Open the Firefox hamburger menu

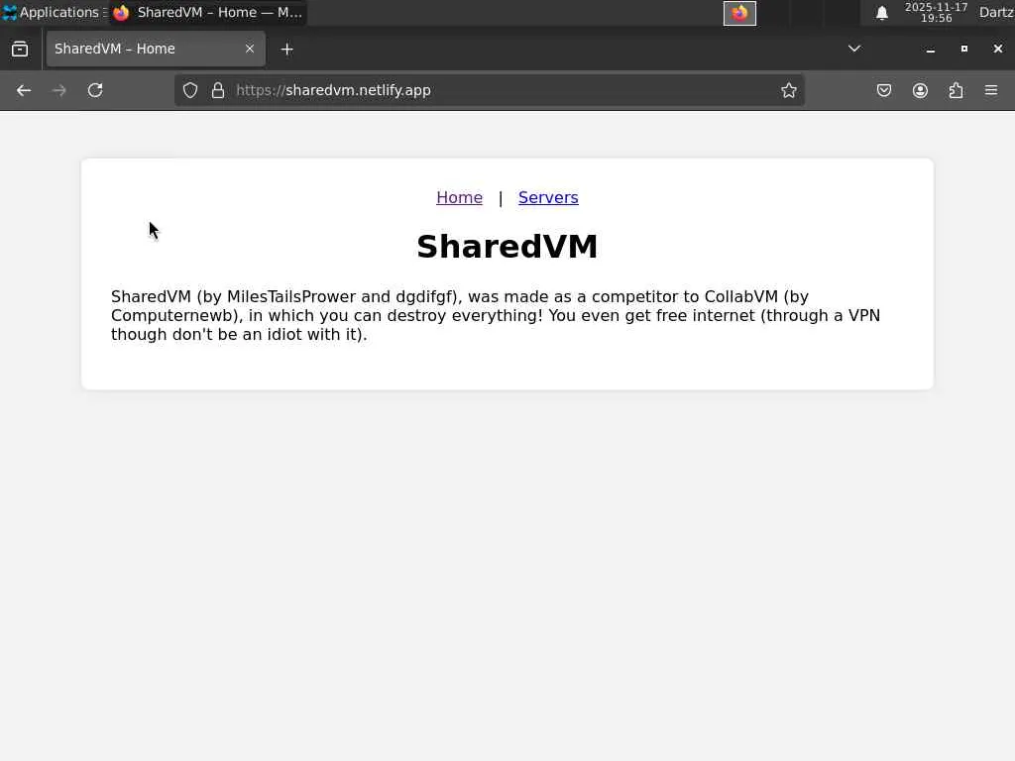[991, 90]
